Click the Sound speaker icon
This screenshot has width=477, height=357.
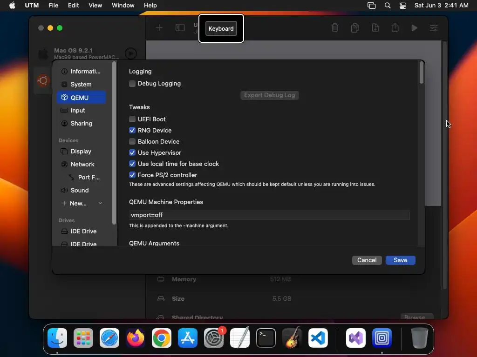click(x=64, y=190)
